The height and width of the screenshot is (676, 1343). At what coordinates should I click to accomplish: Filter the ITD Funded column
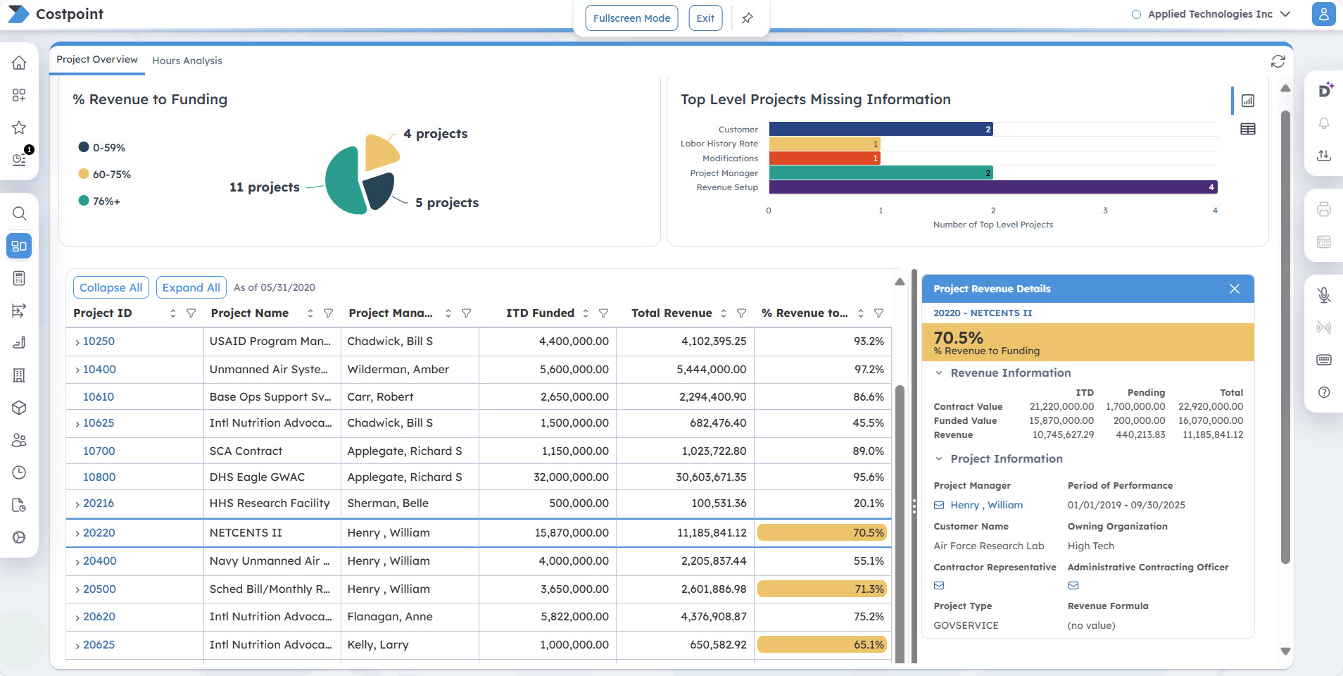[603, 313]
